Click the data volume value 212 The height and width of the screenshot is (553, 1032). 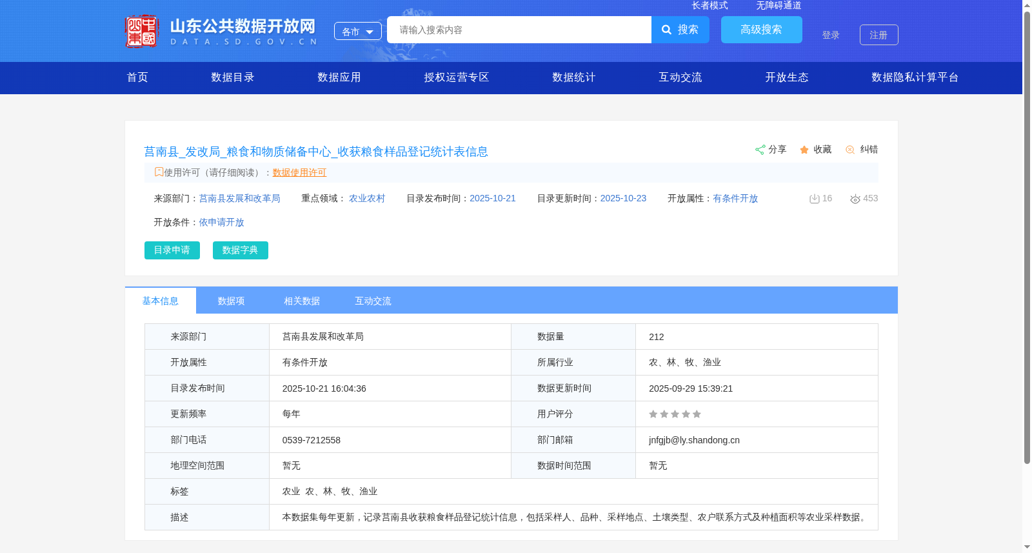(x=657, y=337)
